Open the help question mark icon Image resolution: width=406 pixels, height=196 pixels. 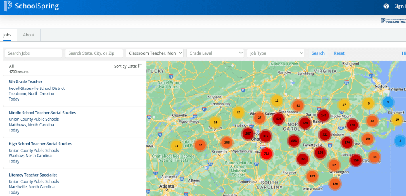pos(386,6)
